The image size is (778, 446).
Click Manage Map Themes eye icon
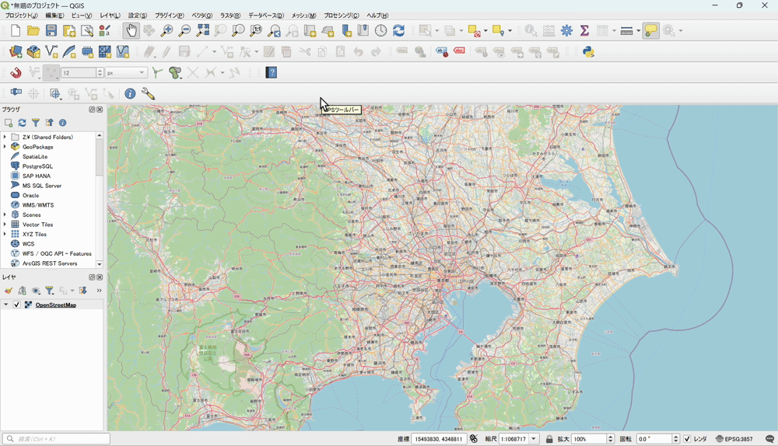click(36, 291)
